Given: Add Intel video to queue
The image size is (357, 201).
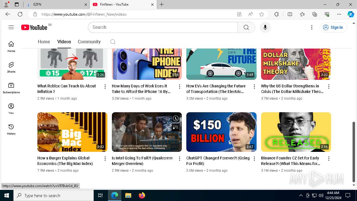Looking at the screenshot, I should (175, 128).
